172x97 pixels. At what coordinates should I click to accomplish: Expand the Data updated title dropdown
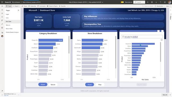tap(102, 2)
